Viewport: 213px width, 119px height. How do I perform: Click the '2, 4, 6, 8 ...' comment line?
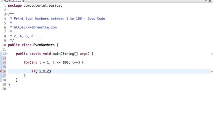click(x=27, y=36)
